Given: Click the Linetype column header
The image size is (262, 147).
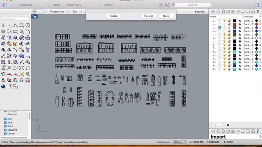Looking at the screenshot, I should (248, 16).
